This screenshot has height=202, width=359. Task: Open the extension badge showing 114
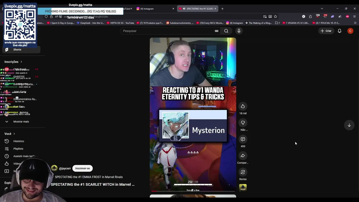[x=318, y=16]
